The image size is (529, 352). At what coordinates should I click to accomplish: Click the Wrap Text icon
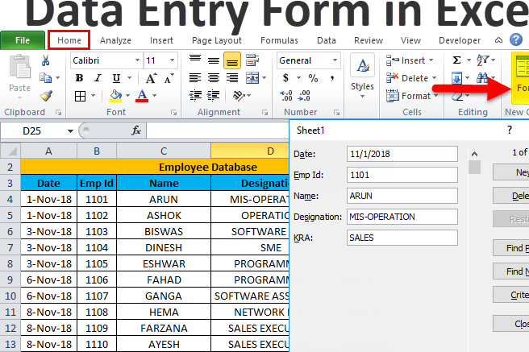point(252,60)
